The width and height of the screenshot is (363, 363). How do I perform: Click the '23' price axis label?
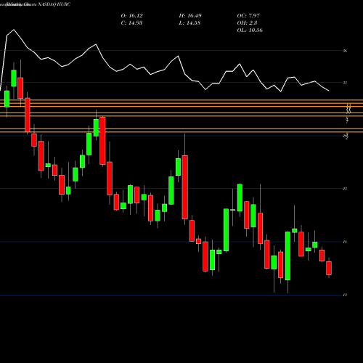point(345,189)
